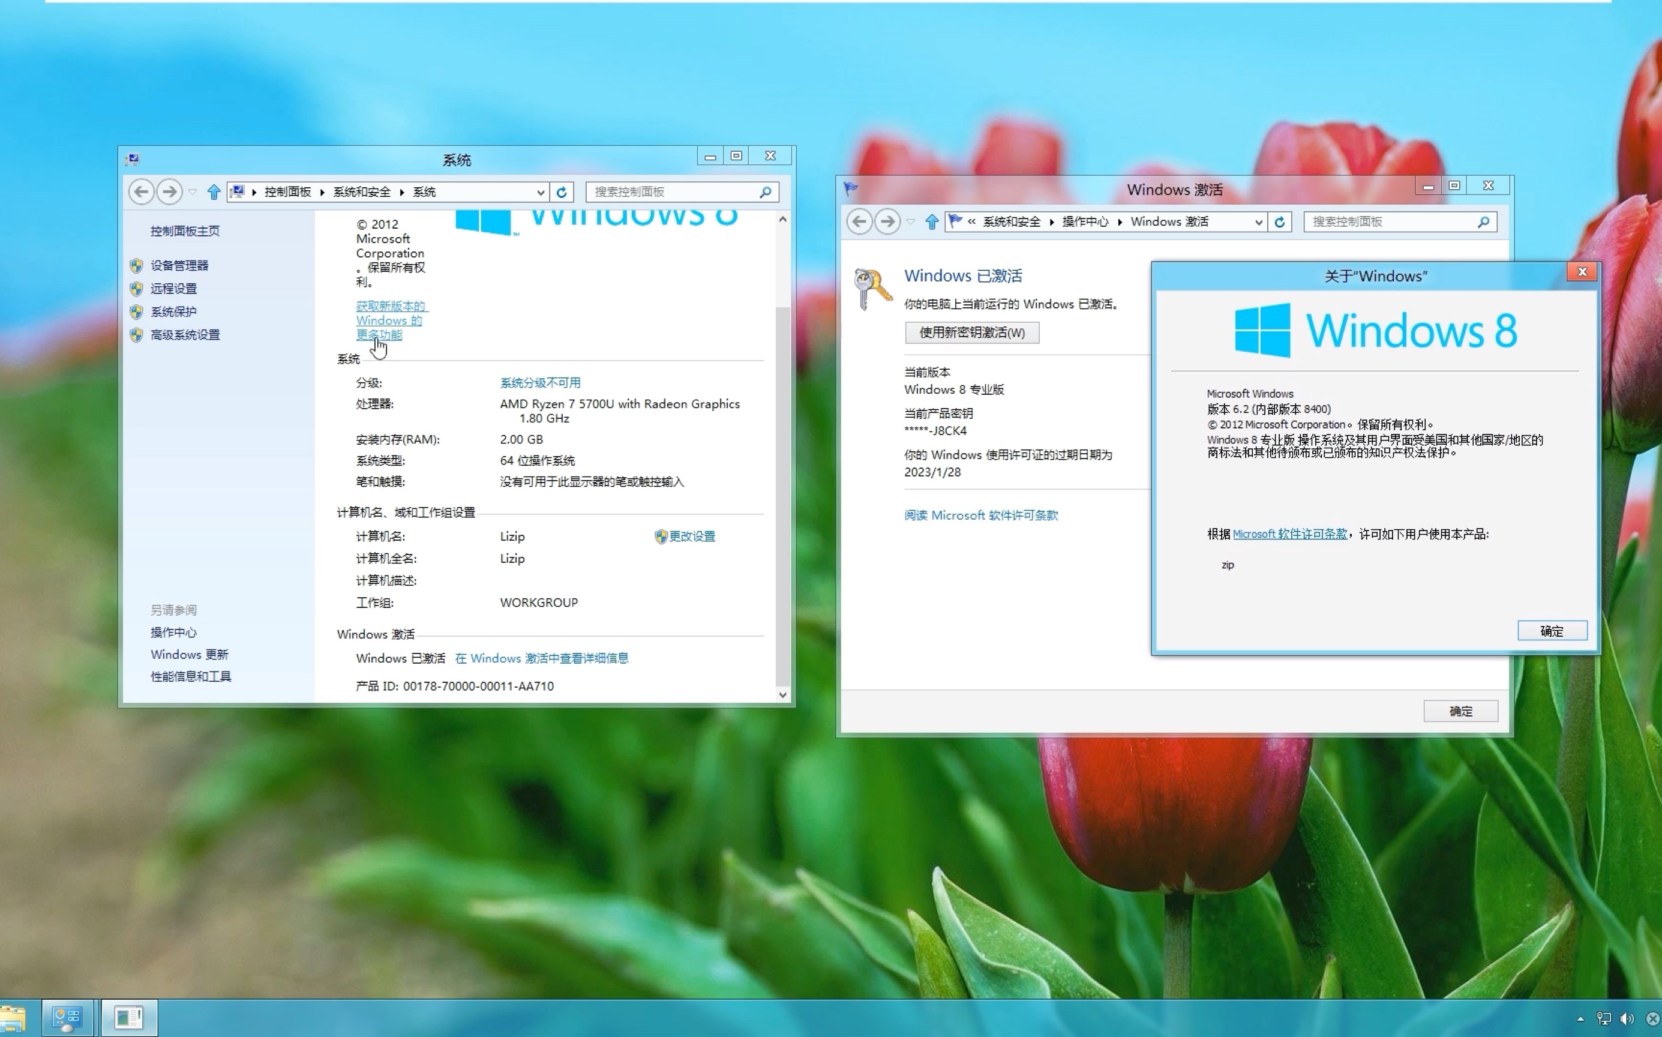
Task: Refresh the Windows 激活 window
Action: [1279, 221]
